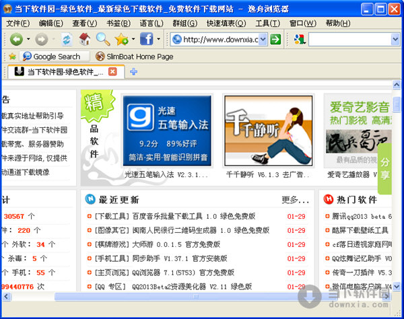Add a bookmark with the star plus icon
This screenshot has height=319, width=404.
tap(122, 40)
